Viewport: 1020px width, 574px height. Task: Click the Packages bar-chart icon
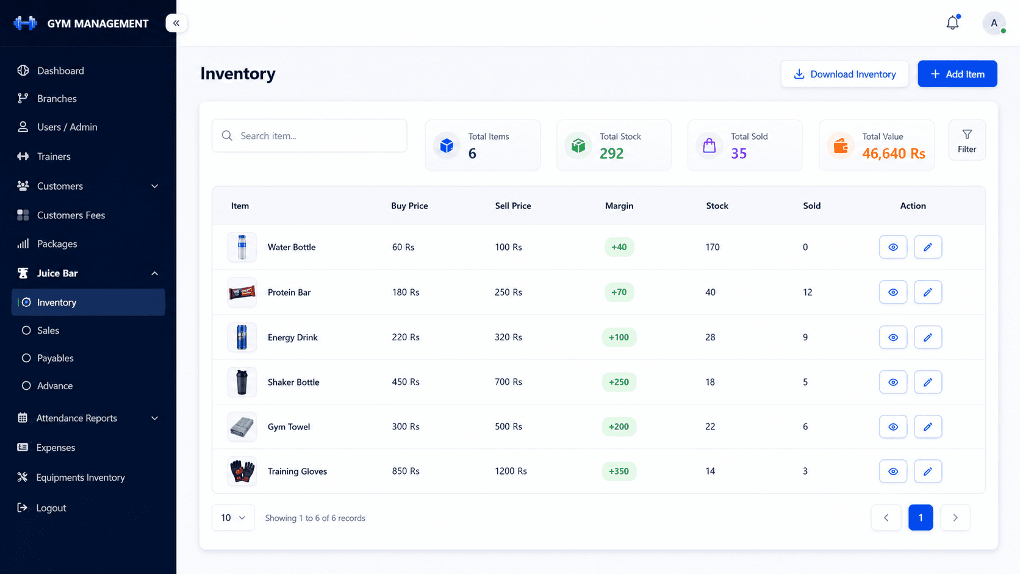[x=23, y=243]
